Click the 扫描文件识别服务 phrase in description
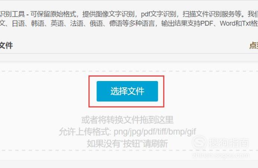258x168 pixels. 208,14
